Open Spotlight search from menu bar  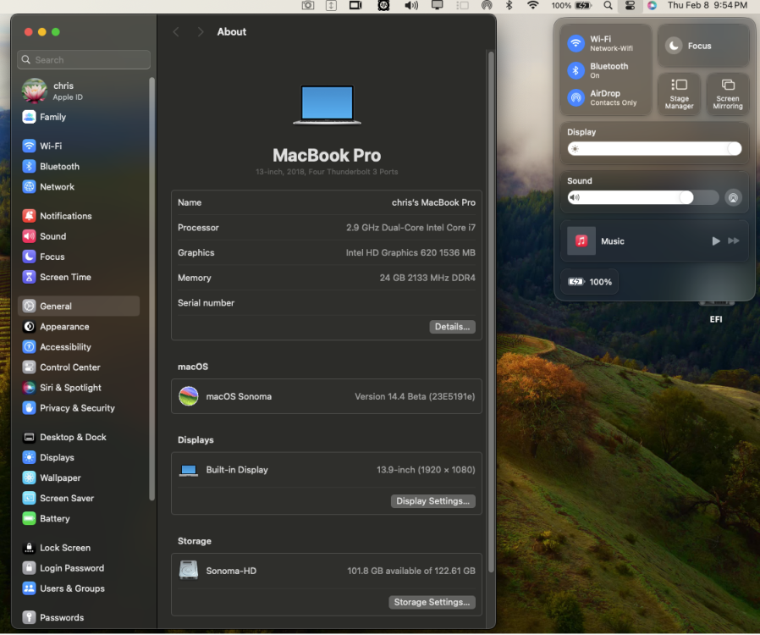[x=608, y=6]
